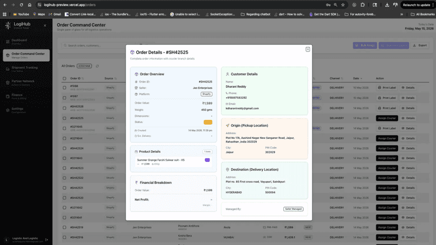Viewport: 436px width, 245px height.
Task: Click the Destination location pin icon
Action: pyautogui.click(x=227, y=169)
